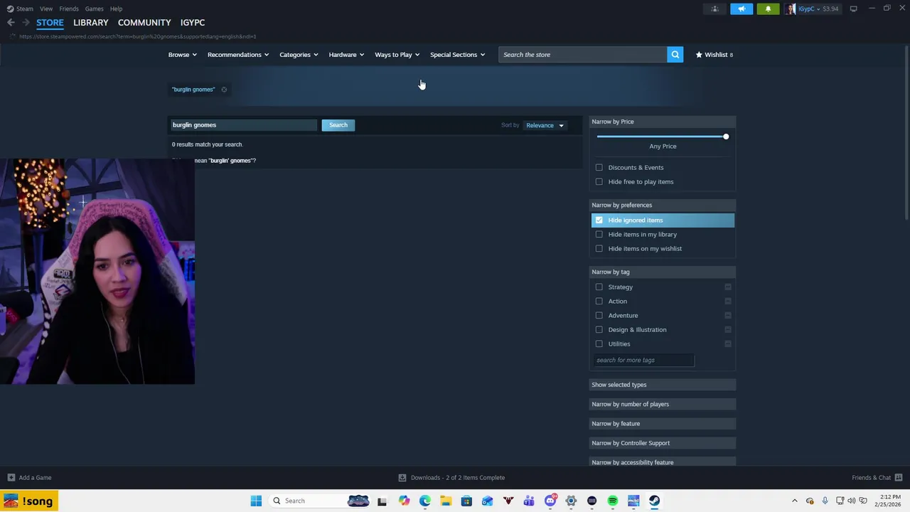
Task: Exclude the Utilities tag with its minus icon
Action: click(728, 344)
